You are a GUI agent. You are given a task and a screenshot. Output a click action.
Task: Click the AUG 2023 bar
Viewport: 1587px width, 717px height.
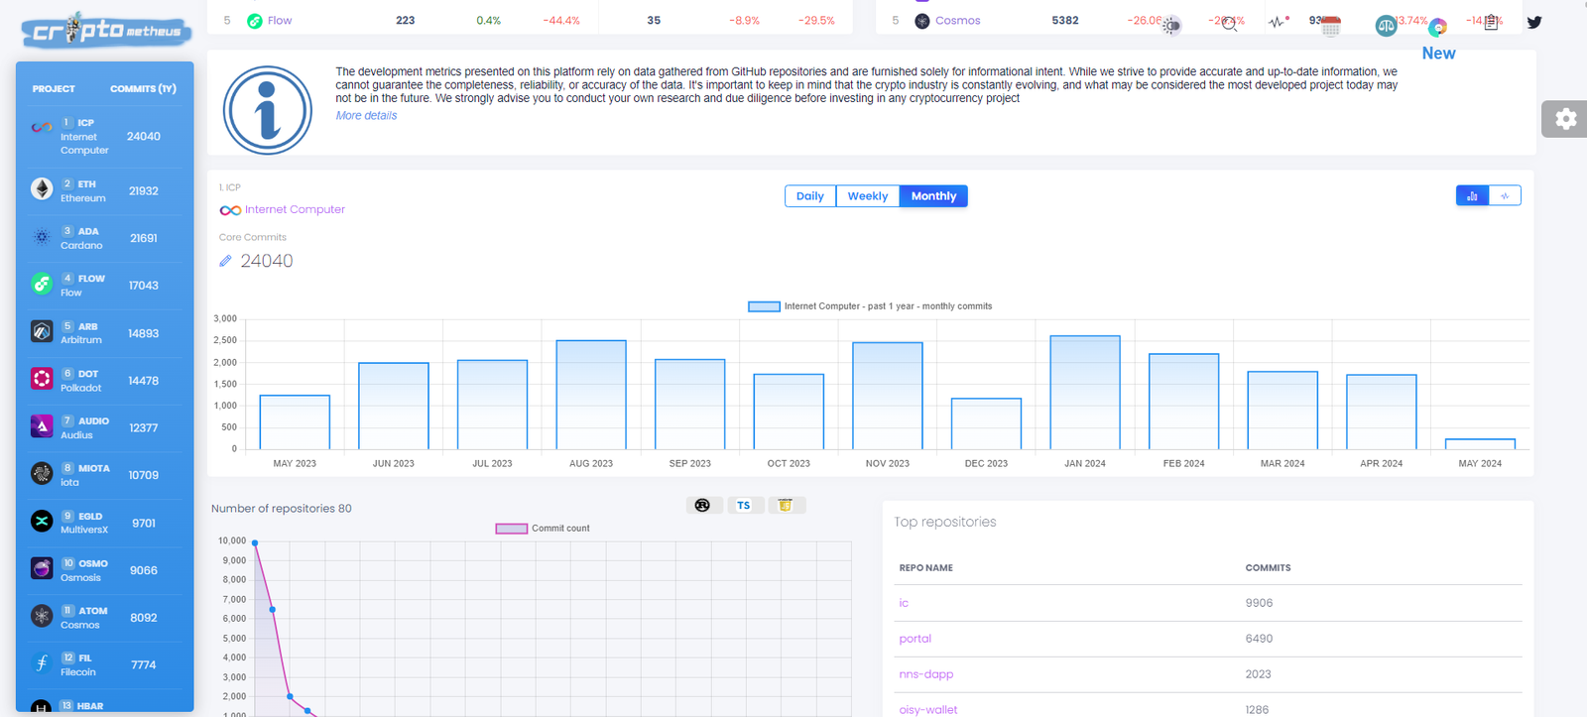pos(591,395)
